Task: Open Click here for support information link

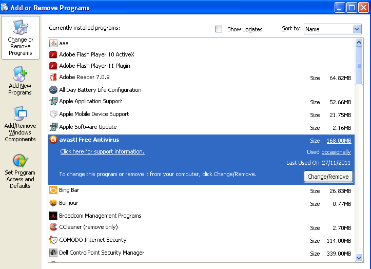Action: 102,151
